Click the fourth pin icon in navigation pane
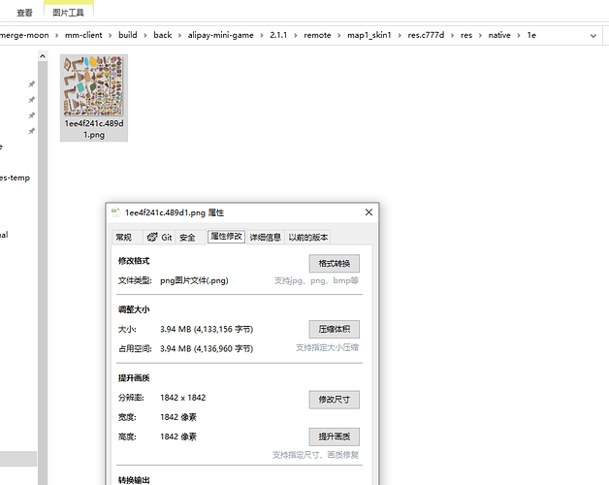Viewport: 609px width, 485px height. 31,131
